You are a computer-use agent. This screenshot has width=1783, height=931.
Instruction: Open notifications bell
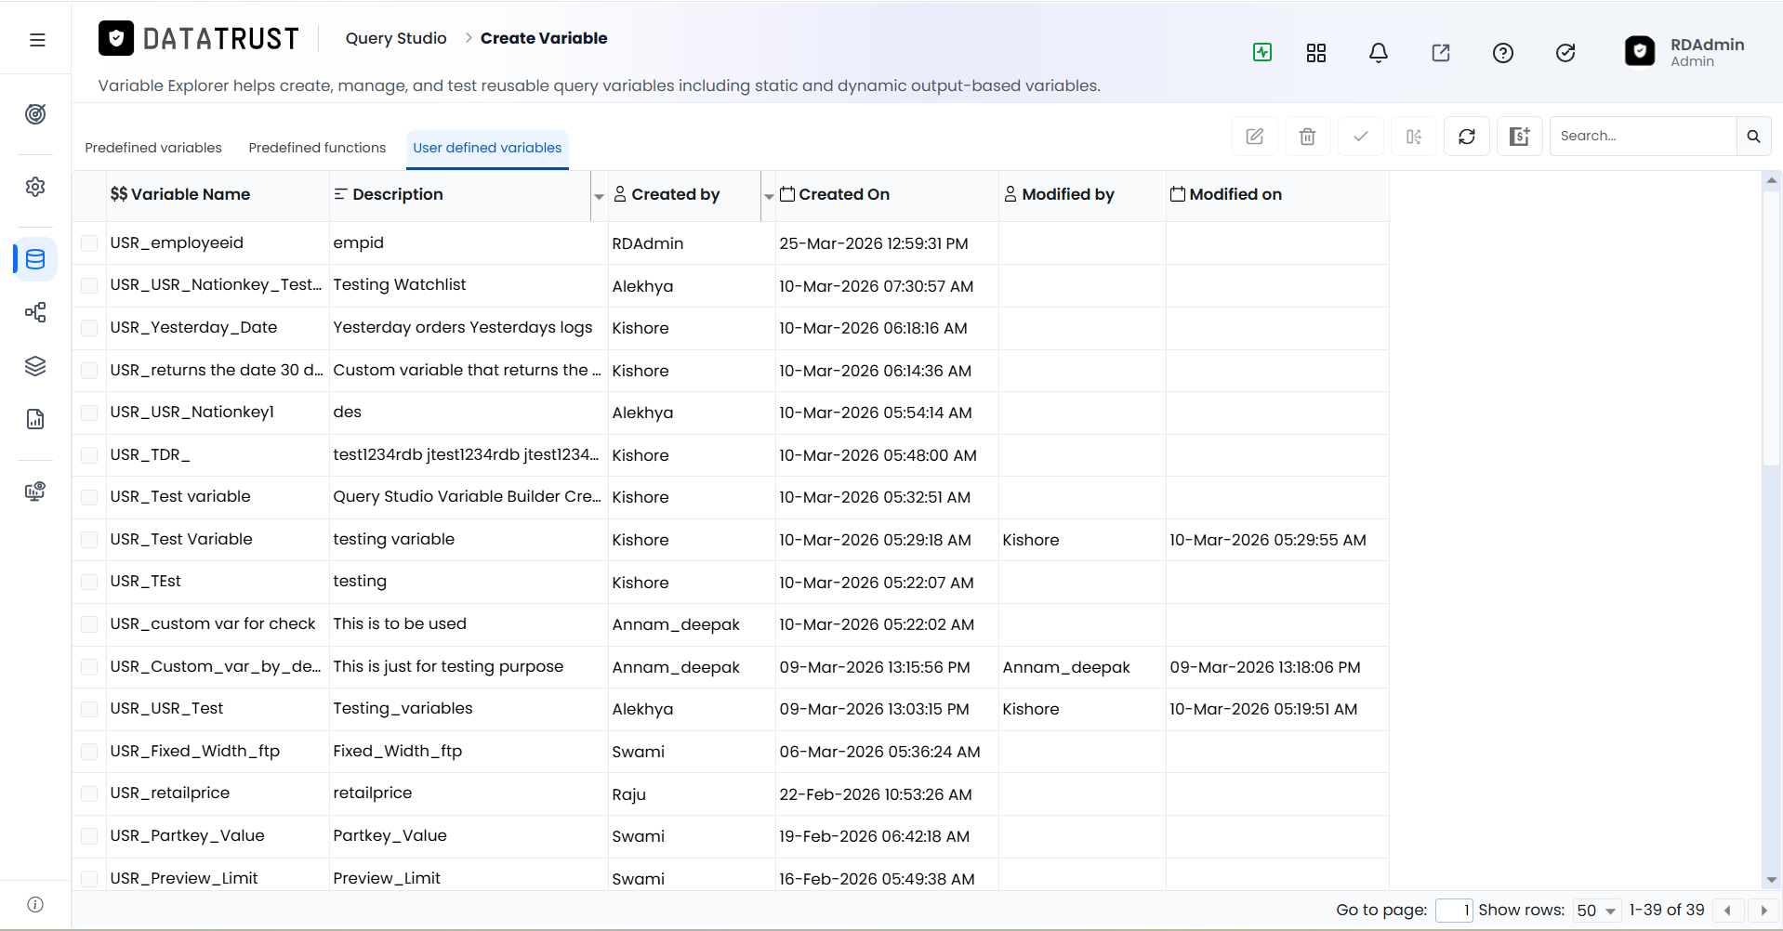pos(1379,53)
